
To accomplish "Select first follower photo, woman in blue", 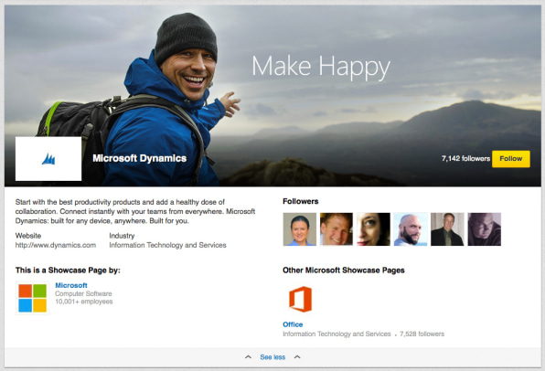I will pos(300,229).
